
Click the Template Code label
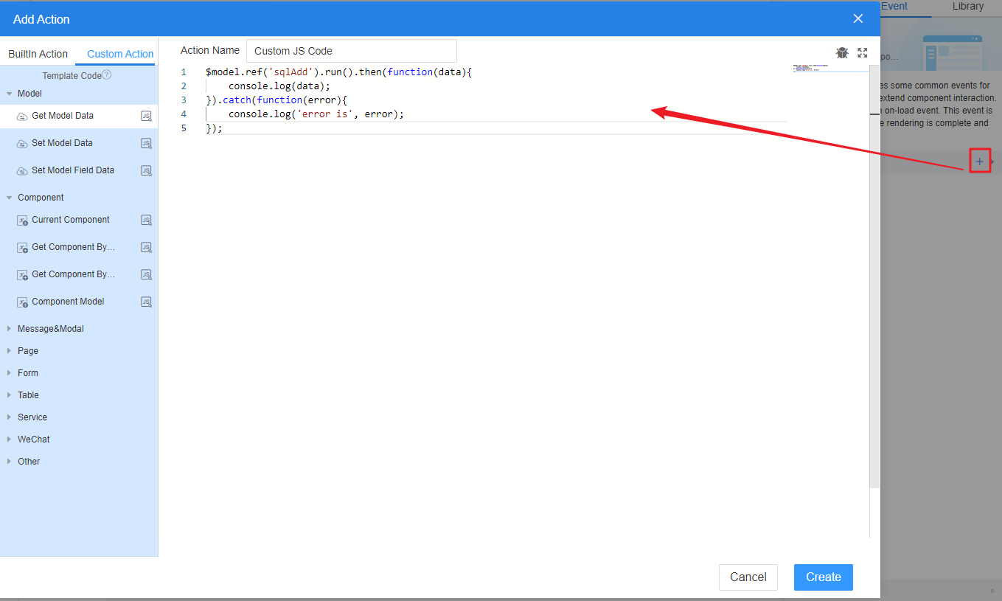click(x=72, y=76)
